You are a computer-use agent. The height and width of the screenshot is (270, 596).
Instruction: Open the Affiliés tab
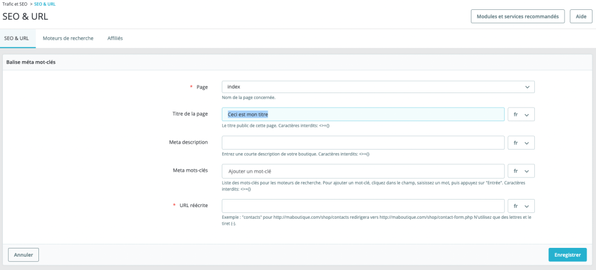115,38
